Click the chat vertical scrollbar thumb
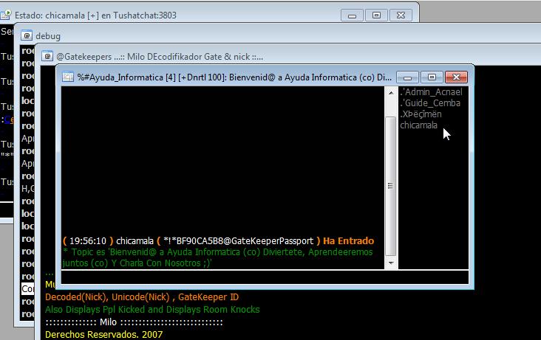 click(x=390, y=186)
